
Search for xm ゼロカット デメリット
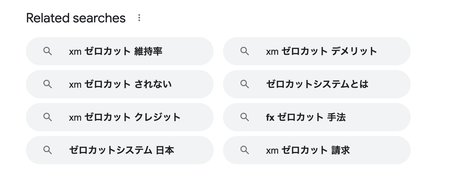[317, 51]
